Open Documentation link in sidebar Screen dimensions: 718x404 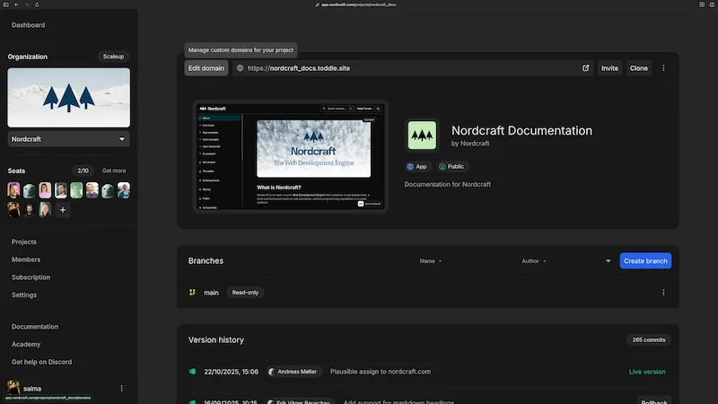35,327
